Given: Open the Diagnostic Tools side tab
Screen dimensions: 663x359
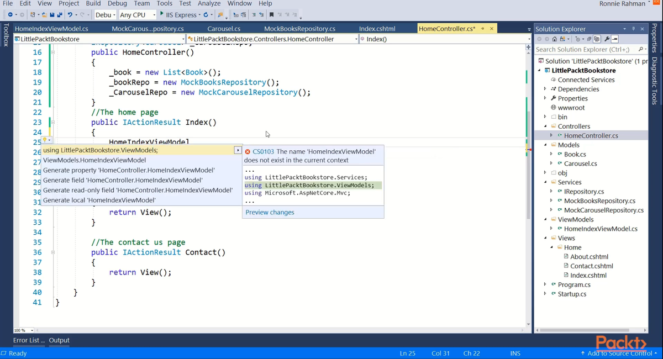Looking at the screenshot, I should (654, 81).
